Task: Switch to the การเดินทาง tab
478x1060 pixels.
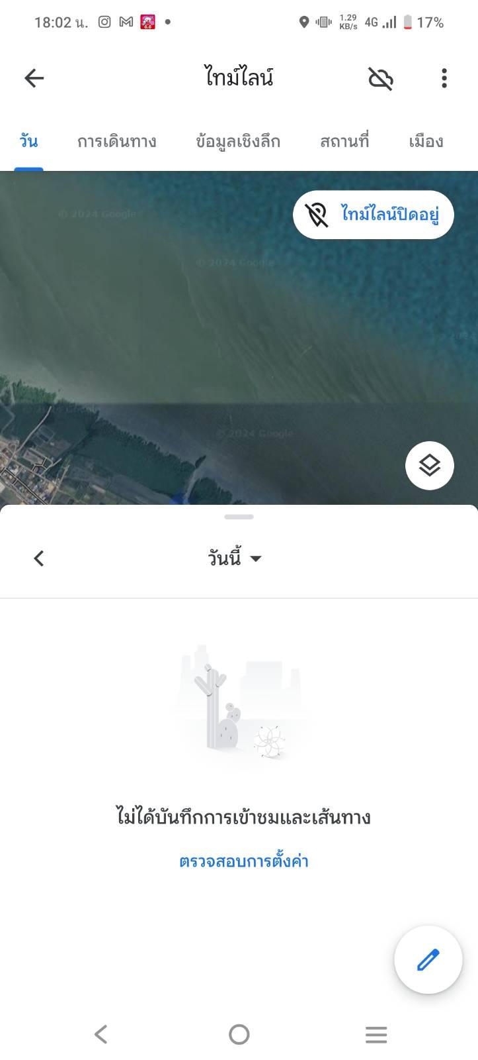Action: click(117, 141)
